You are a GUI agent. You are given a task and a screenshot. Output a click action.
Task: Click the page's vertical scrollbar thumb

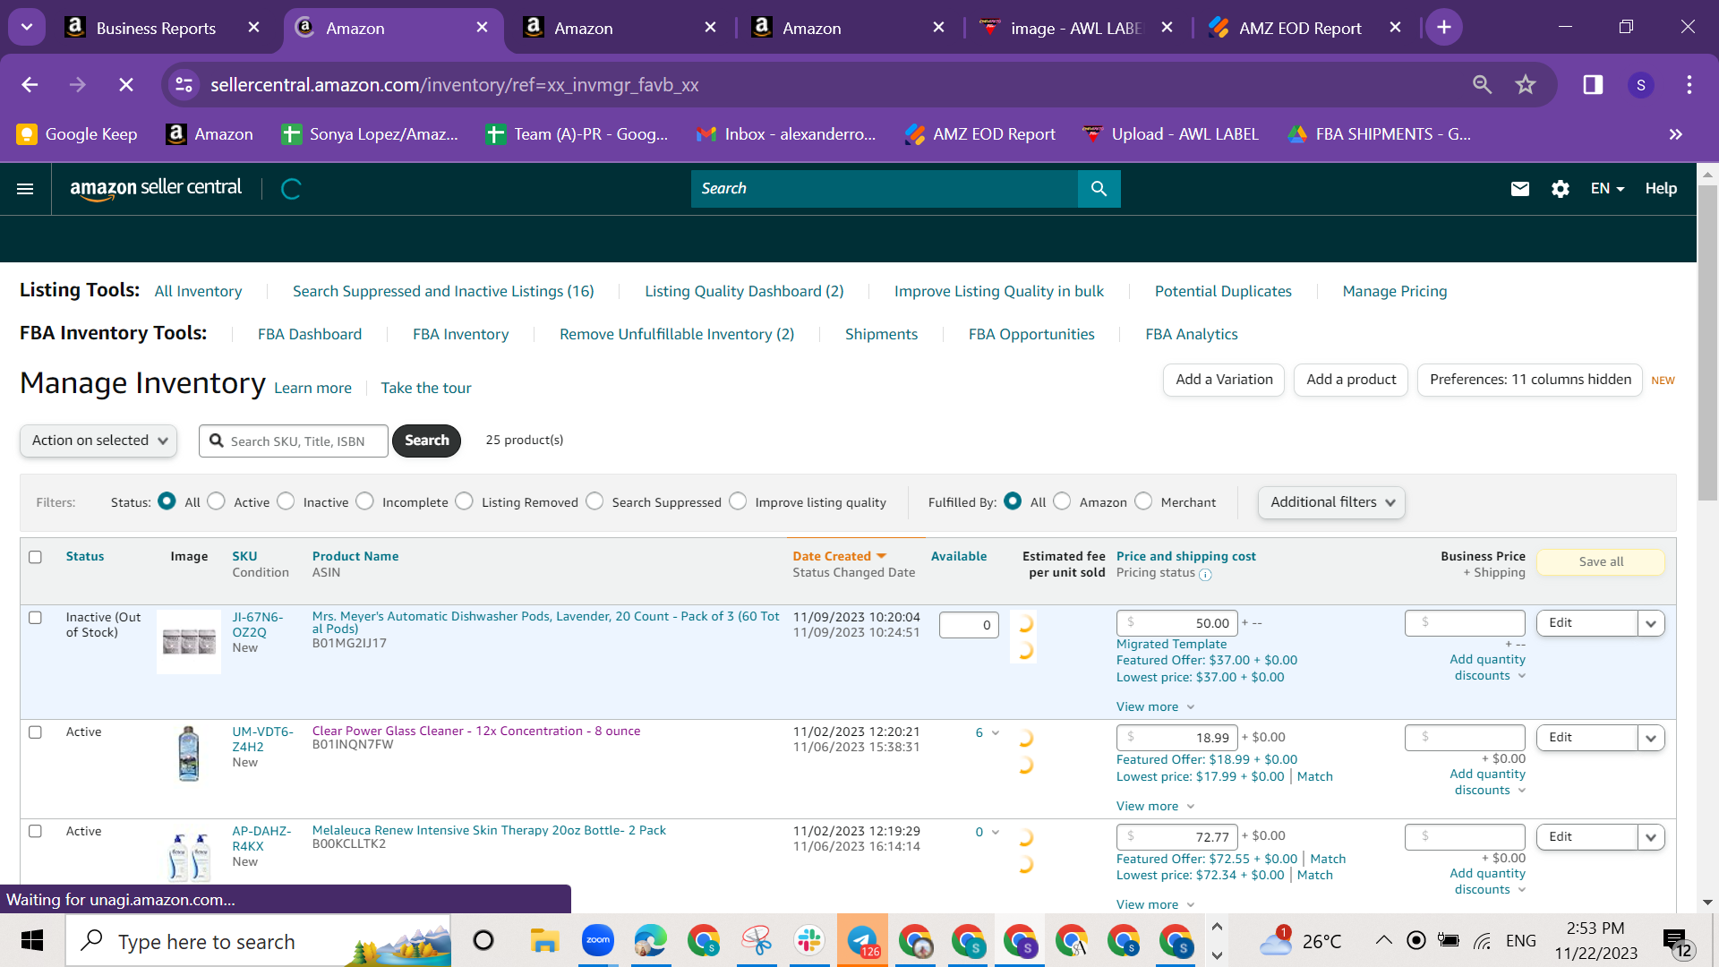1707,342
